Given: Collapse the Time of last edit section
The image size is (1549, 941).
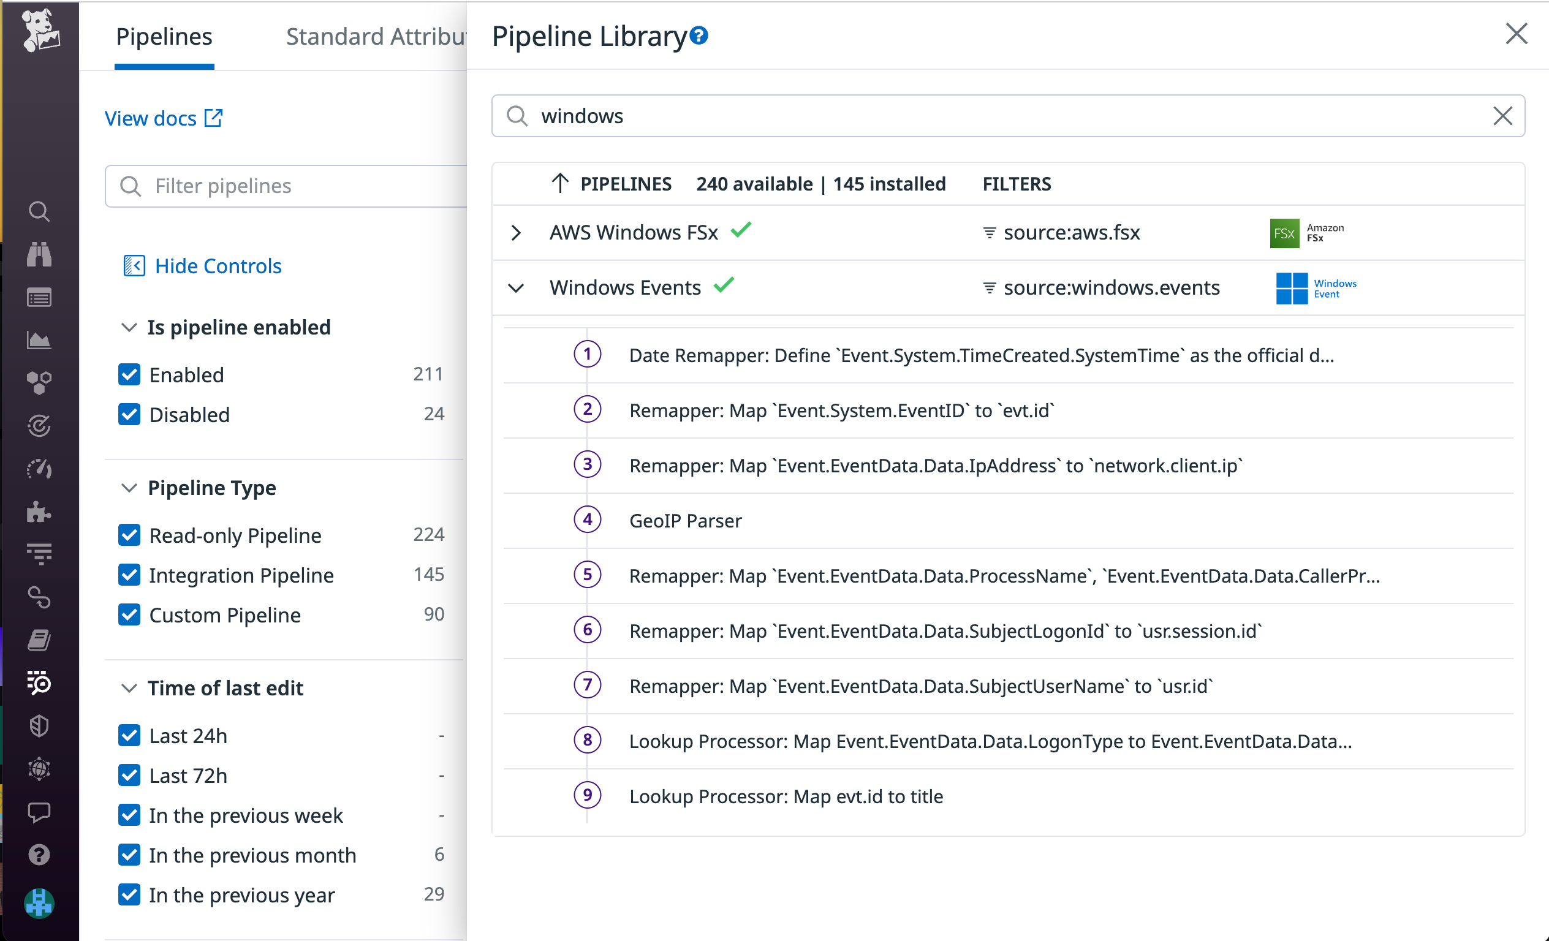Looking at the screenshot, I should pos(129,688).
